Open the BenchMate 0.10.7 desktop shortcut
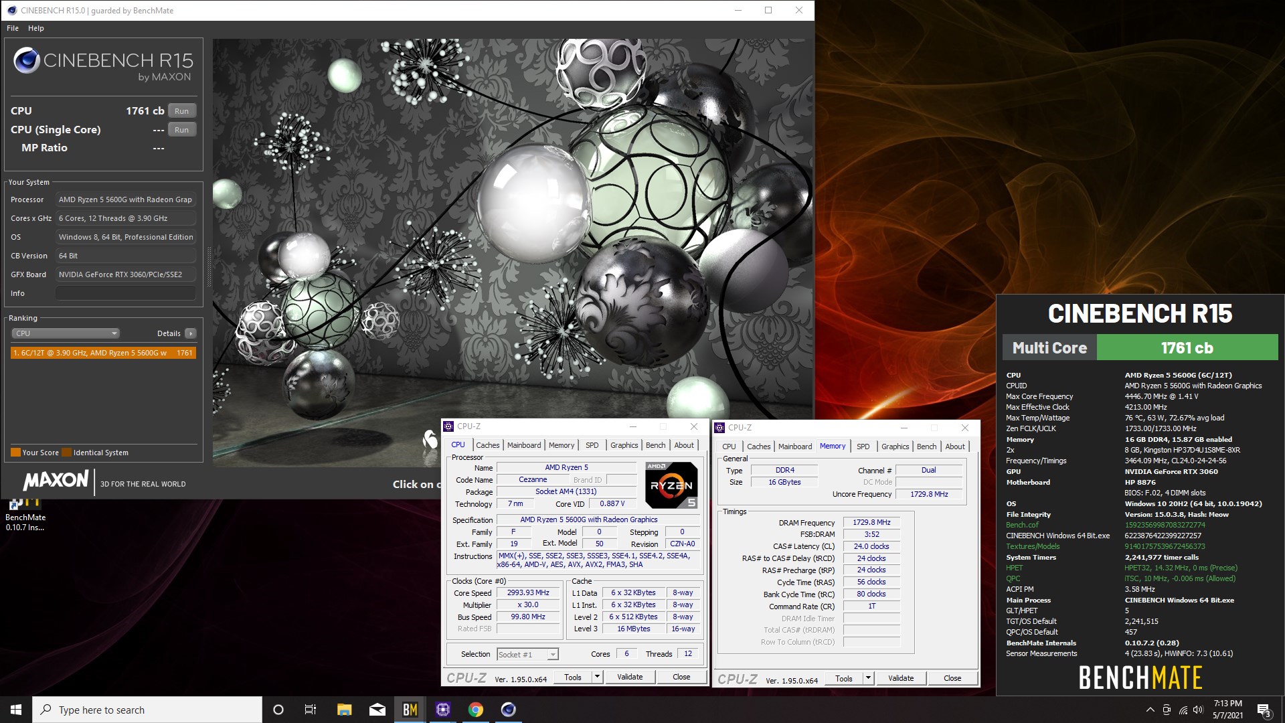Viewport: 1285px width, 723px height. coord(25,514)
